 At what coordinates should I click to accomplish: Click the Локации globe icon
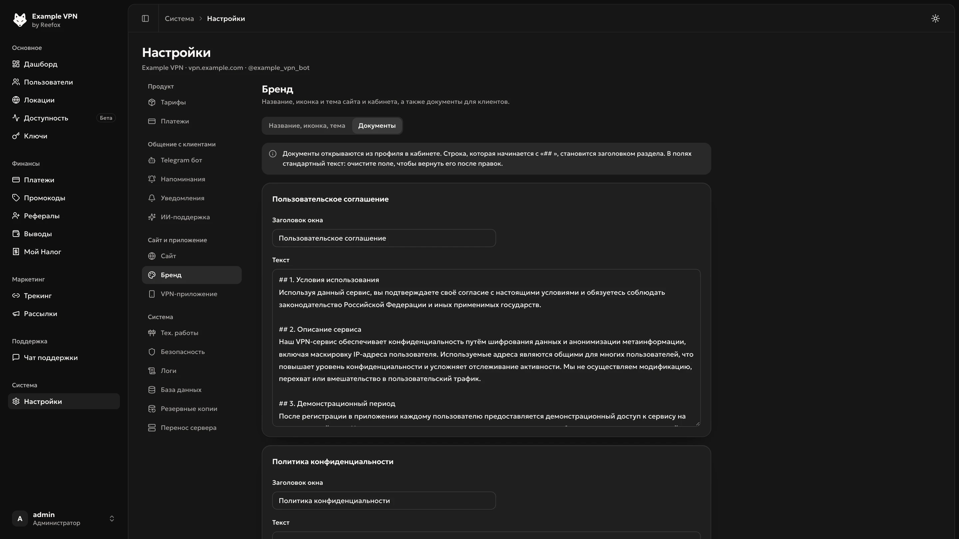16,100
